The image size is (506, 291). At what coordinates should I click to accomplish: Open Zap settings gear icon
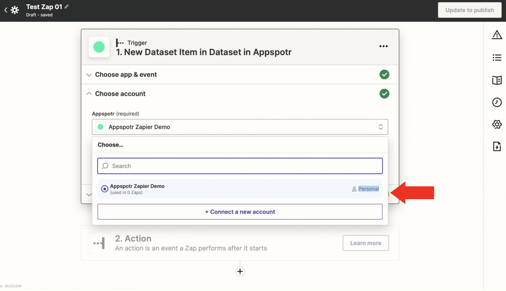click(x=497, y=124)
